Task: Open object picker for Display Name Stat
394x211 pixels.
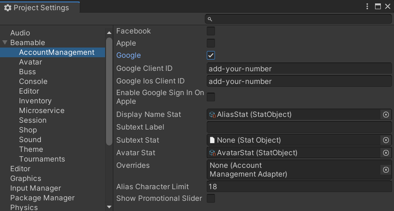Action: (386, 114)
